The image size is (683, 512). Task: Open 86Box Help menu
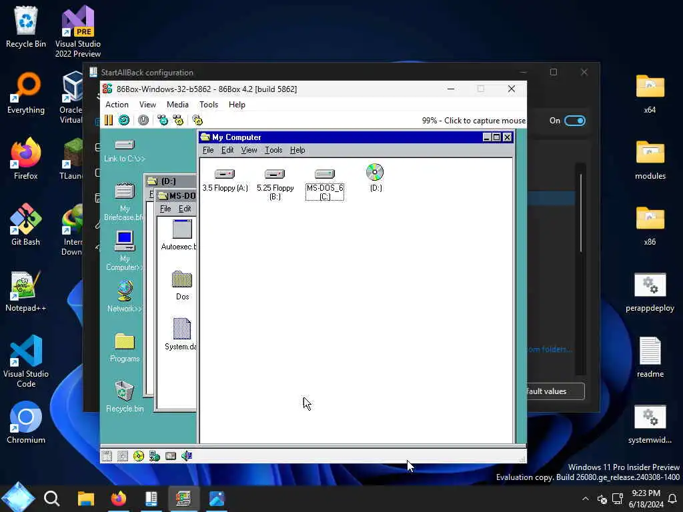click(237, 105)
